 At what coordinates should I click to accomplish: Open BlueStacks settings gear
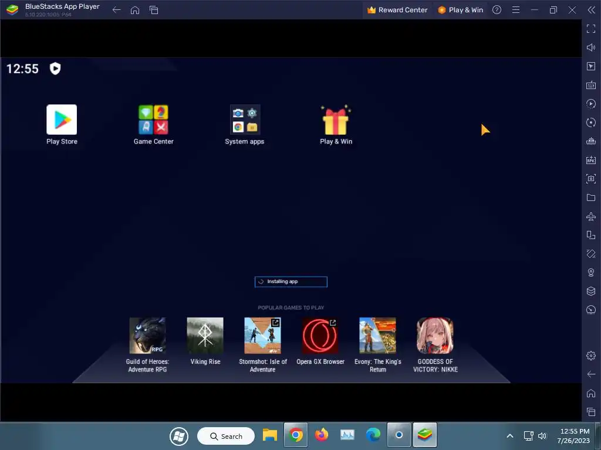pyautogui.click(x=591, y=356)
